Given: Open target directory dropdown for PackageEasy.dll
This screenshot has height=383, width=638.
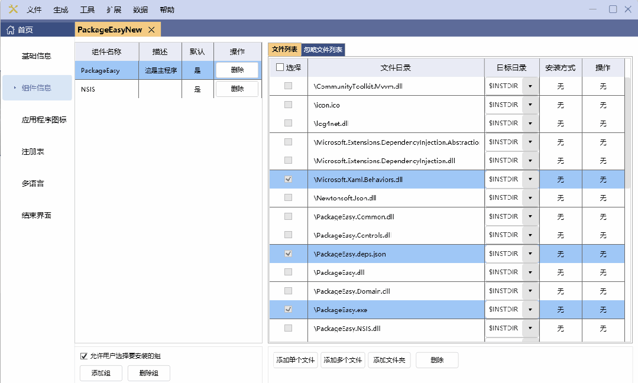Looking at the screenshot, I should click(x=530, y=272).
